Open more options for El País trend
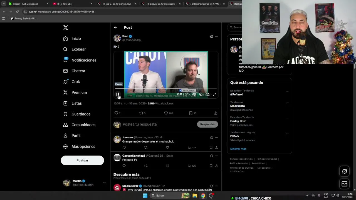Screen dimensions: 356x200 (287, 133)
